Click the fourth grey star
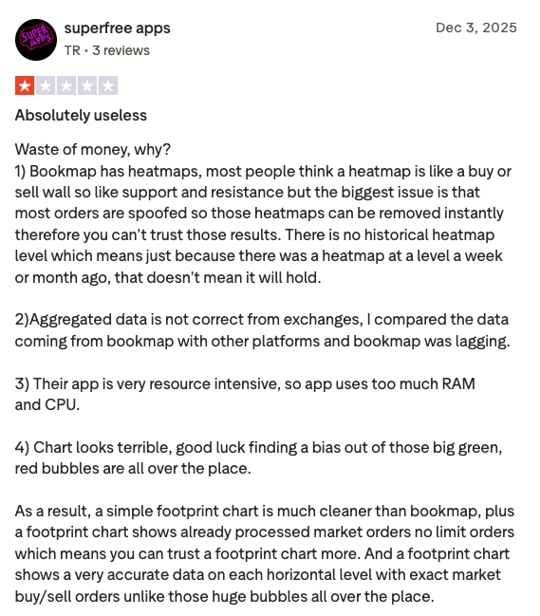This screenshot has width=540, height=616. coord(87,85)
